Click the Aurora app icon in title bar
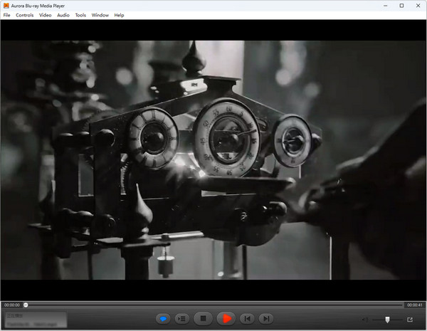 tap(6, 5)
